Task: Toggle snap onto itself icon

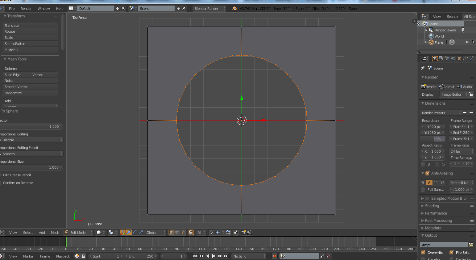Action: coord(228,232)
